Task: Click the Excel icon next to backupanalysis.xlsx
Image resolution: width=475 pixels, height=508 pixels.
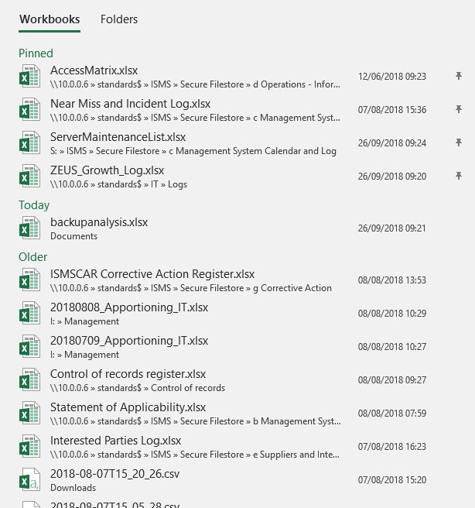Action: pyautogui.click(x=29, y=228)
